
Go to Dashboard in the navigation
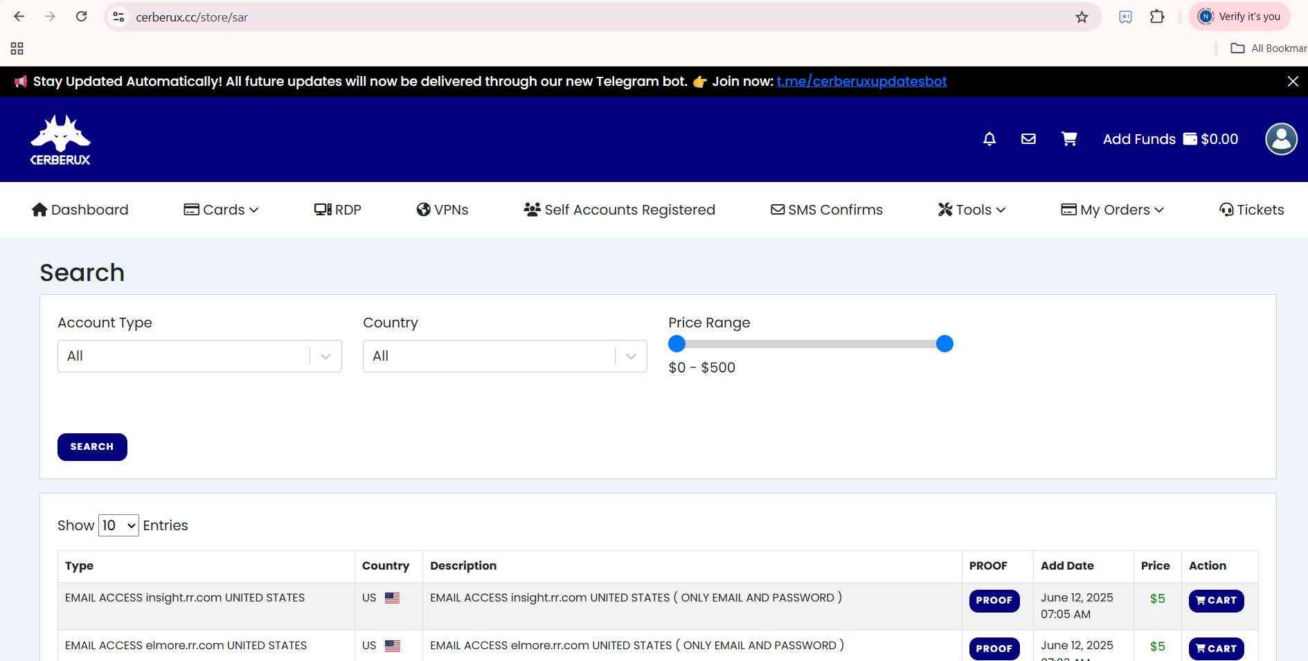pyautogui.click(x=80, y=210)
